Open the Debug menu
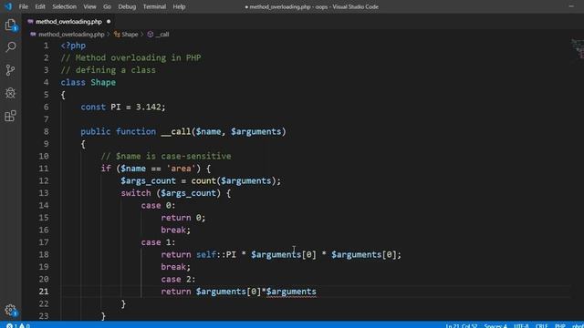Viewport: 584px width, 328px height. [x=127, y=6]
